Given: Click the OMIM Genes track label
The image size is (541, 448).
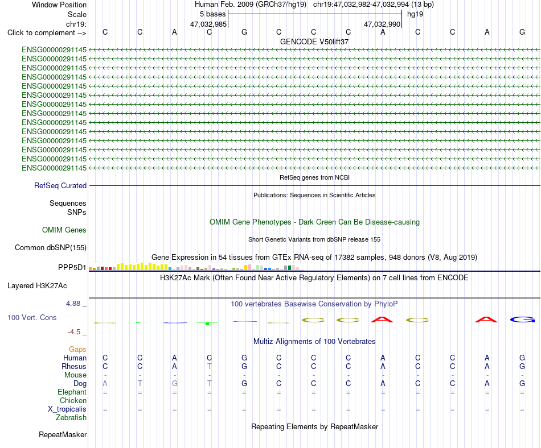Looking at the screenshot, I should pos(64,230).
